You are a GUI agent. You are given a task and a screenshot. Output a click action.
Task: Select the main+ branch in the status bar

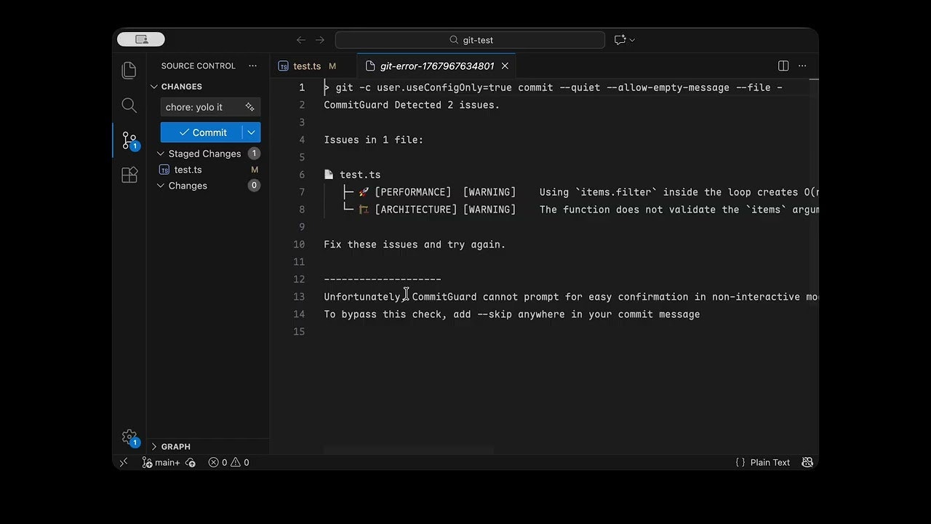pos(161,462)
